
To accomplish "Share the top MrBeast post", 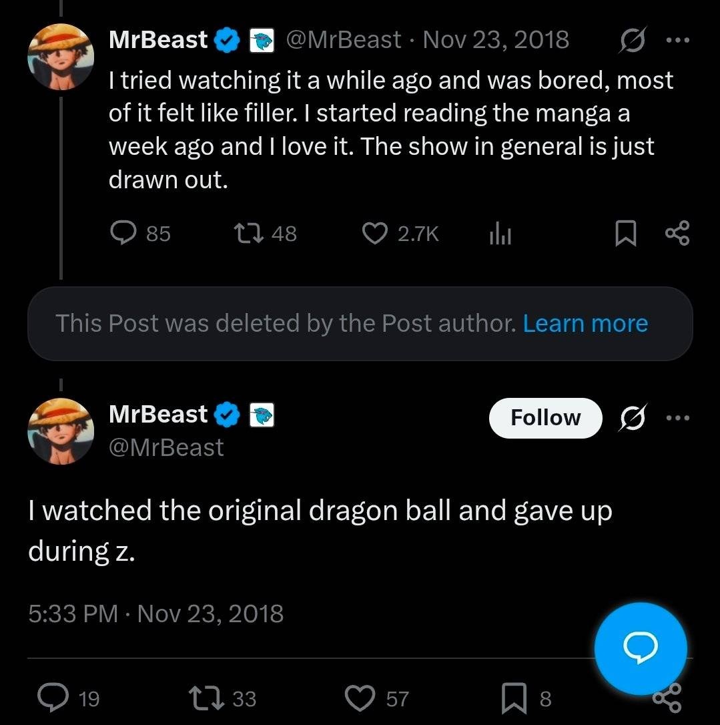I will [677, 234].
